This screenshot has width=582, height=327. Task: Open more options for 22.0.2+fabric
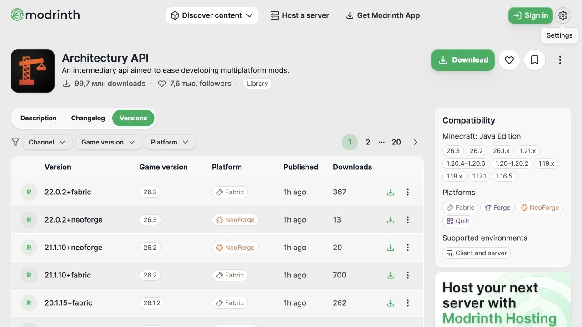[408, 192]
